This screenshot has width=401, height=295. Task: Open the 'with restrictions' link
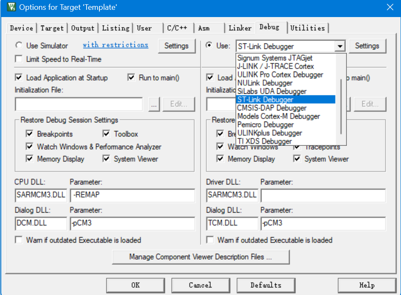pyautogui.click(x=115, y=45)
